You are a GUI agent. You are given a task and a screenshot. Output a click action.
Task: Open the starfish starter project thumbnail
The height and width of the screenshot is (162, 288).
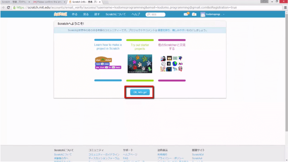[140, 64]
